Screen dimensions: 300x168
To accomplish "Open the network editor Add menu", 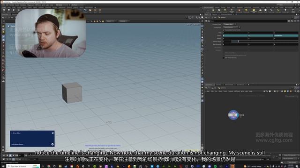I will [208, 91].
